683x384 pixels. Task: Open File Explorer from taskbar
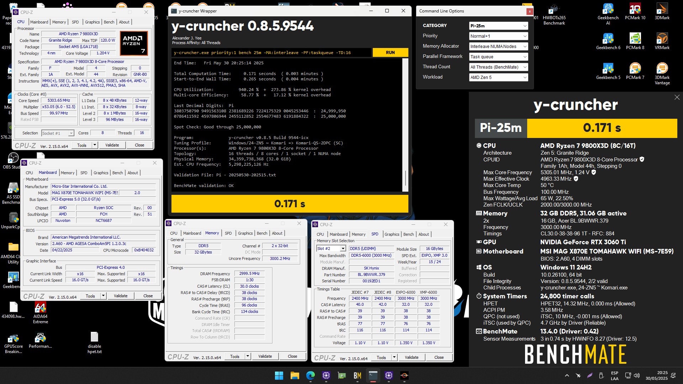coord(295,375)
